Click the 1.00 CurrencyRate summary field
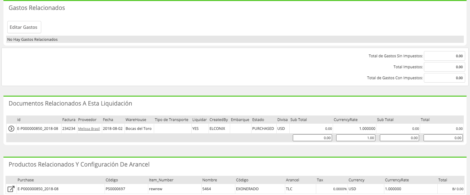Image resolution: width=470 pixels, height=195 pixels. click(356, 138)
